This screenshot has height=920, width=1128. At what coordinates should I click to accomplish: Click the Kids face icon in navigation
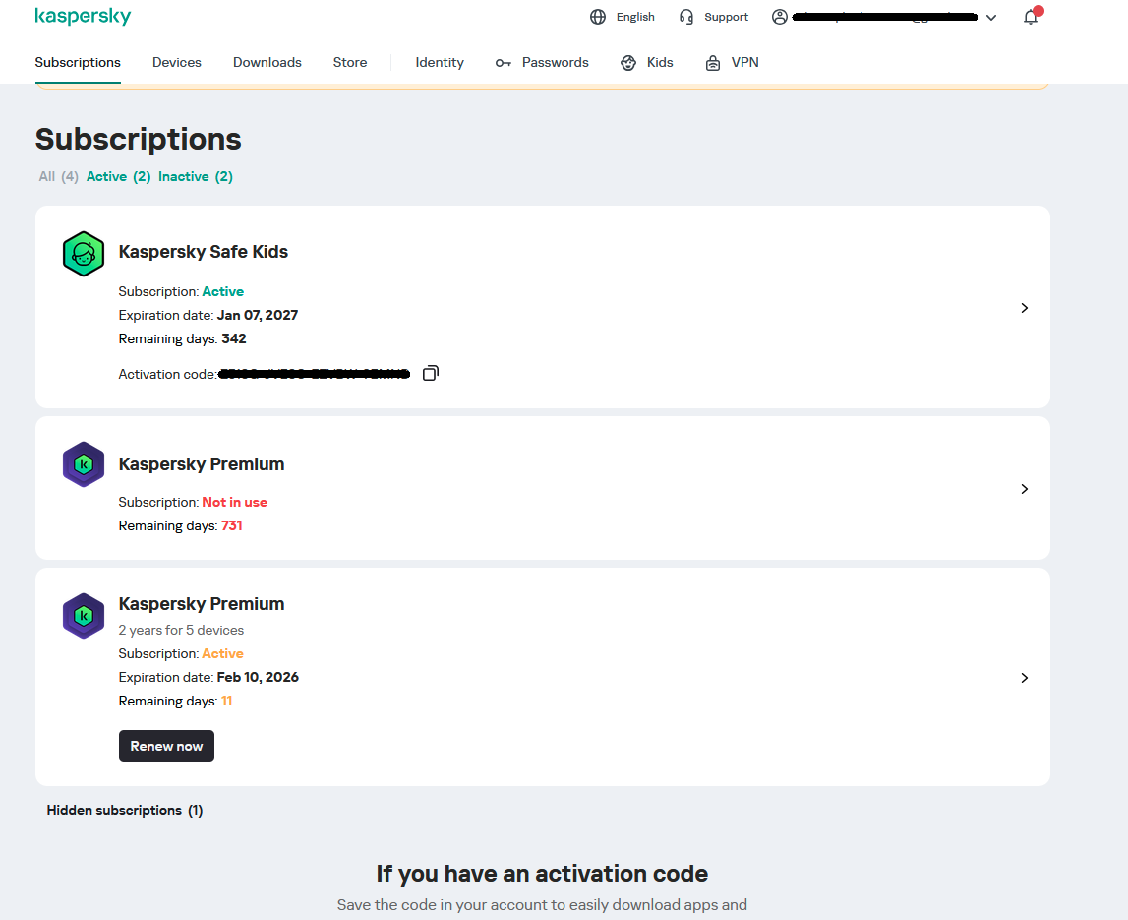click(x=629, y=63)
